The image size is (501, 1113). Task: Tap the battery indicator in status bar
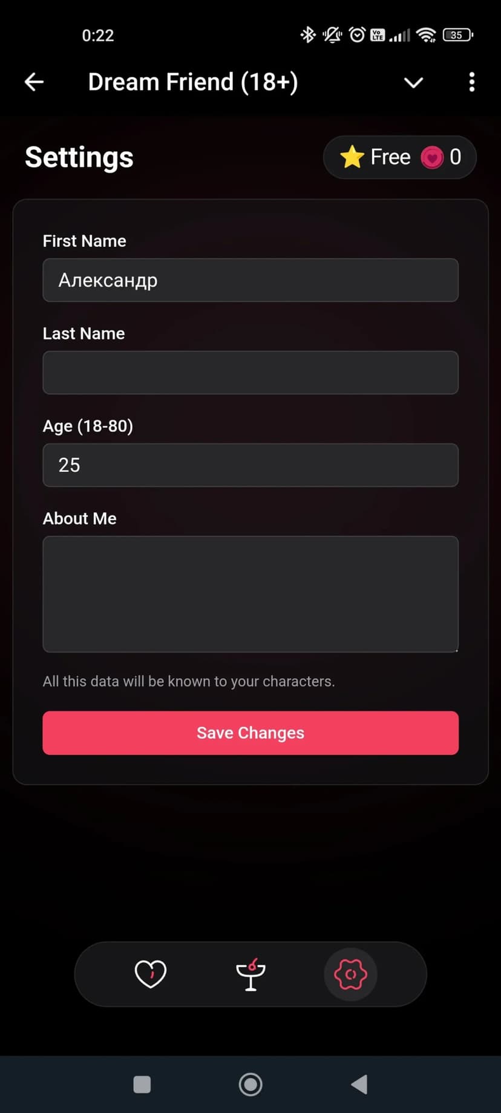click(457, 35)
